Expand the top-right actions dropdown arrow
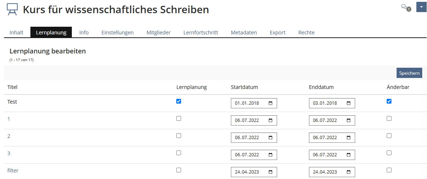 click(421, 7)
